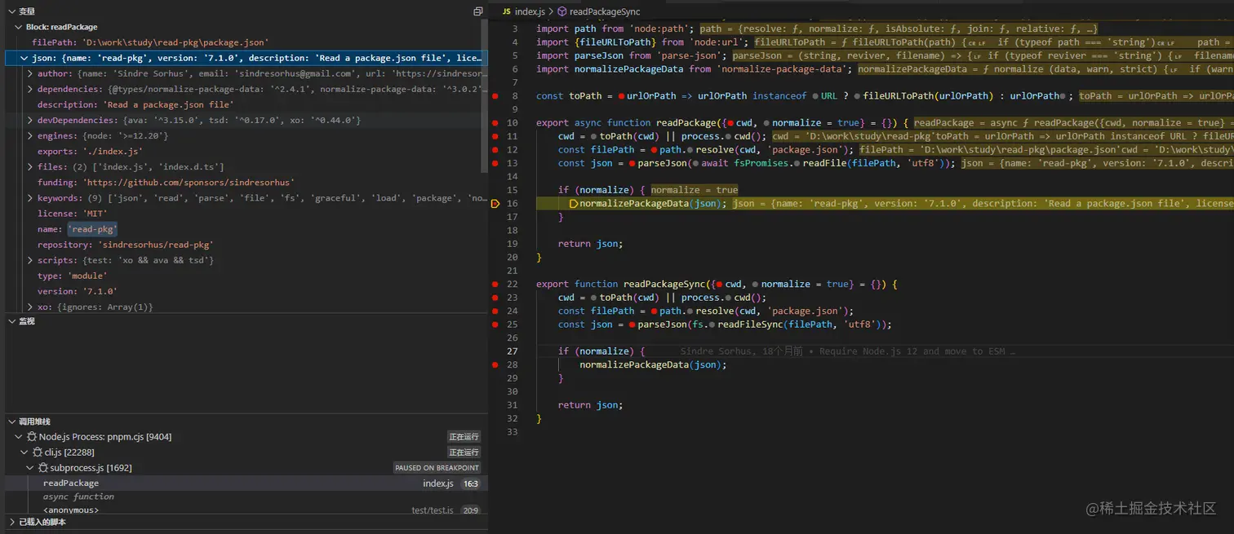Click the JS file icon in the breadcrumb
The image size is (1234, 534).
point(506,11)
